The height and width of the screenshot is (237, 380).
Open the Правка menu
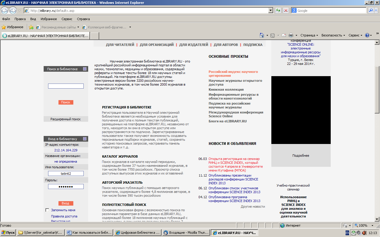pos(20,19)
